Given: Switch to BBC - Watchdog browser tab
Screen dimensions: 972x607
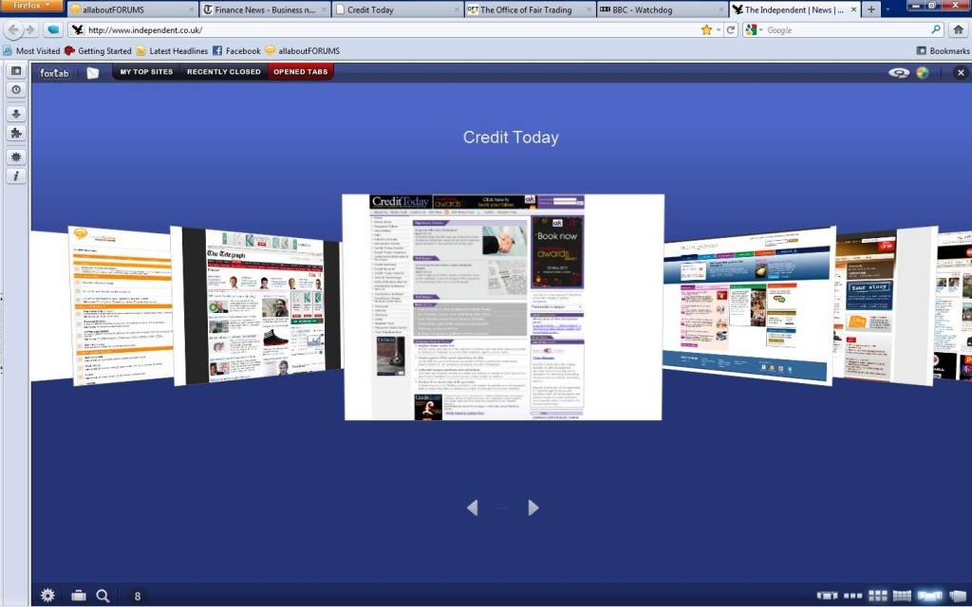Looking at the screenshot, I should (x=663, y=9).
